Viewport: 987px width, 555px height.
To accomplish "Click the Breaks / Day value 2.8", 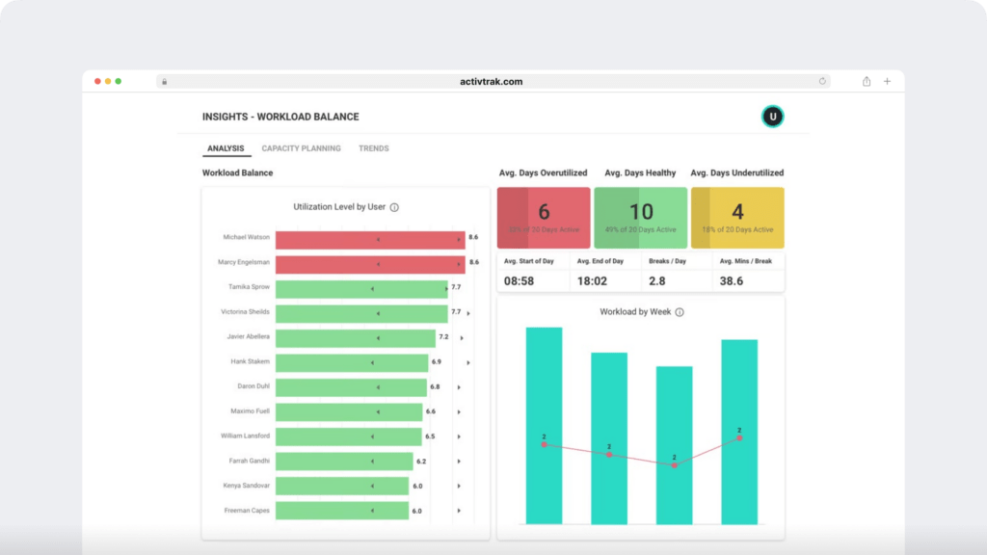I will coord(657,281).
